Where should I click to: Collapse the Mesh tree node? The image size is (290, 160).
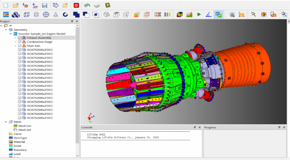pos(6,122)
